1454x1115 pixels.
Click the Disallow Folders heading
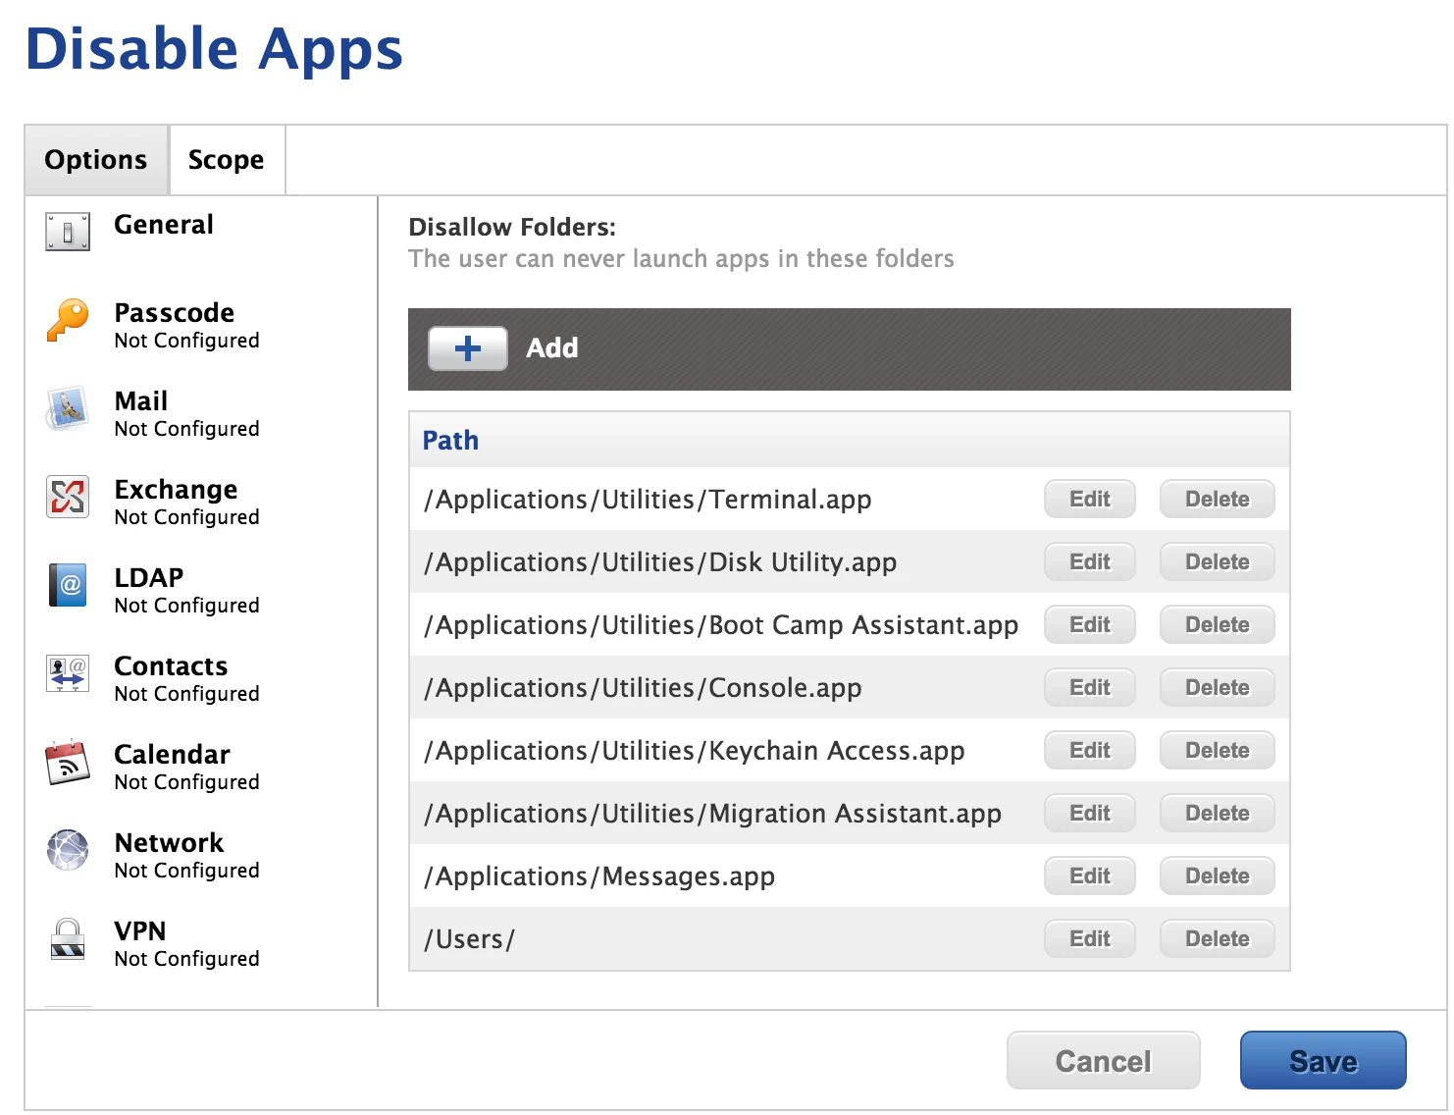coord(512,227)
